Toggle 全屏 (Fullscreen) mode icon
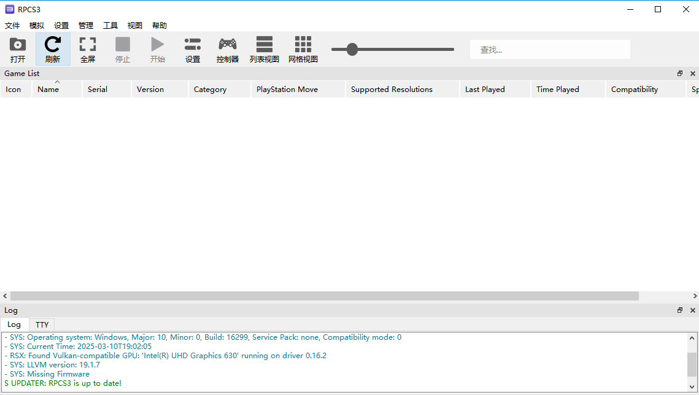699x395 pixels. 88,45
